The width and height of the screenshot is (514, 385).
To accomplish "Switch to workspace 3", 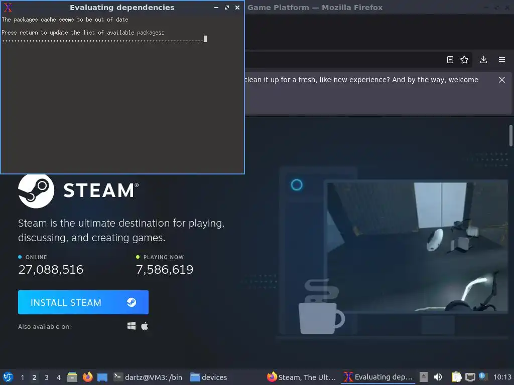I will (x=47, y=377).
